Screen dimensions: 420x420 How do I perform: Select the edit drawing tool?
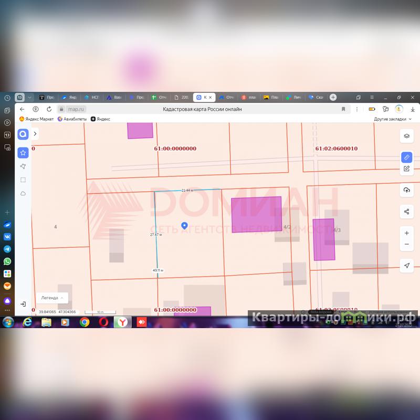406,169
